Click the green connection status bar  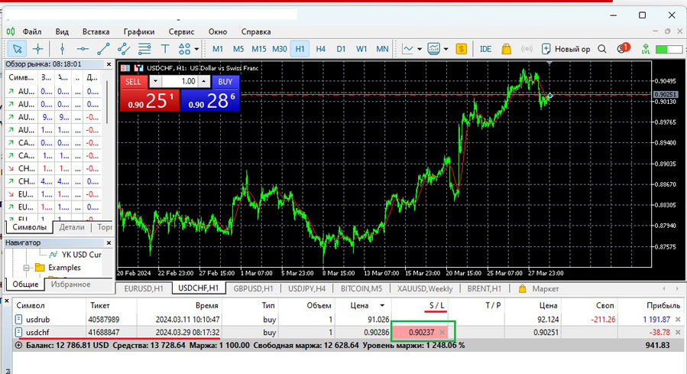click(x=669, y=49)
